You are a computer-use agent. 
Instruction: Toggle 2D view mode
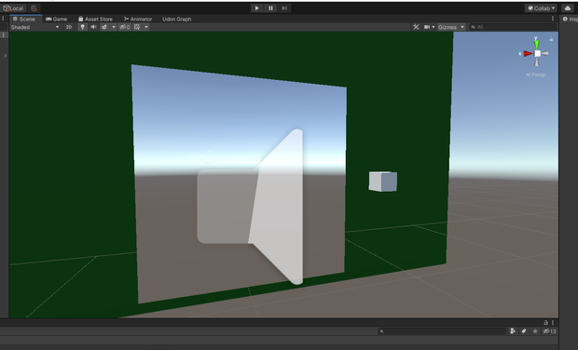point(69,27)
